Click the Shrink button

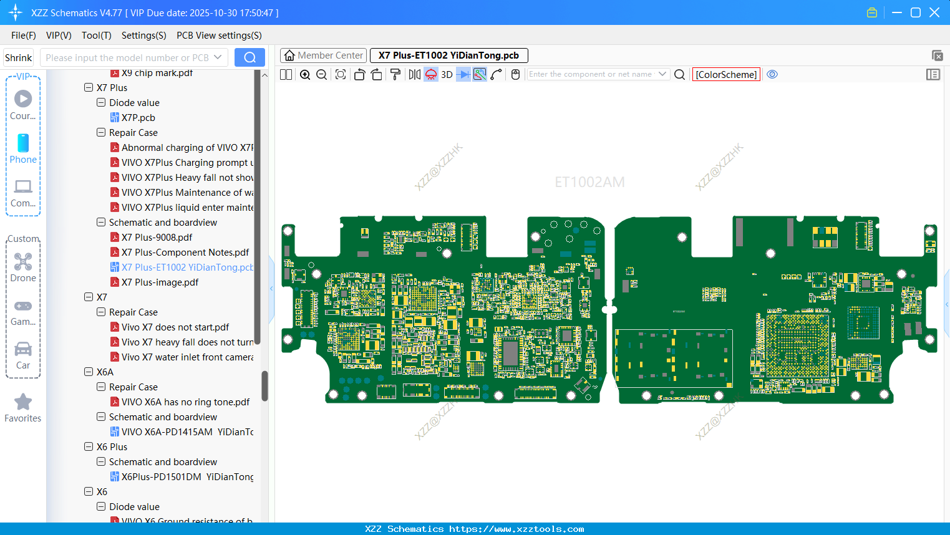pyautogui.click(x=19, y=57)
